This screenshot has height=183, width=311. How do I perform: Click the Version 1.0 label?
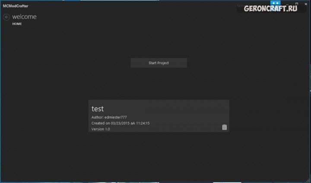[101, 129]
